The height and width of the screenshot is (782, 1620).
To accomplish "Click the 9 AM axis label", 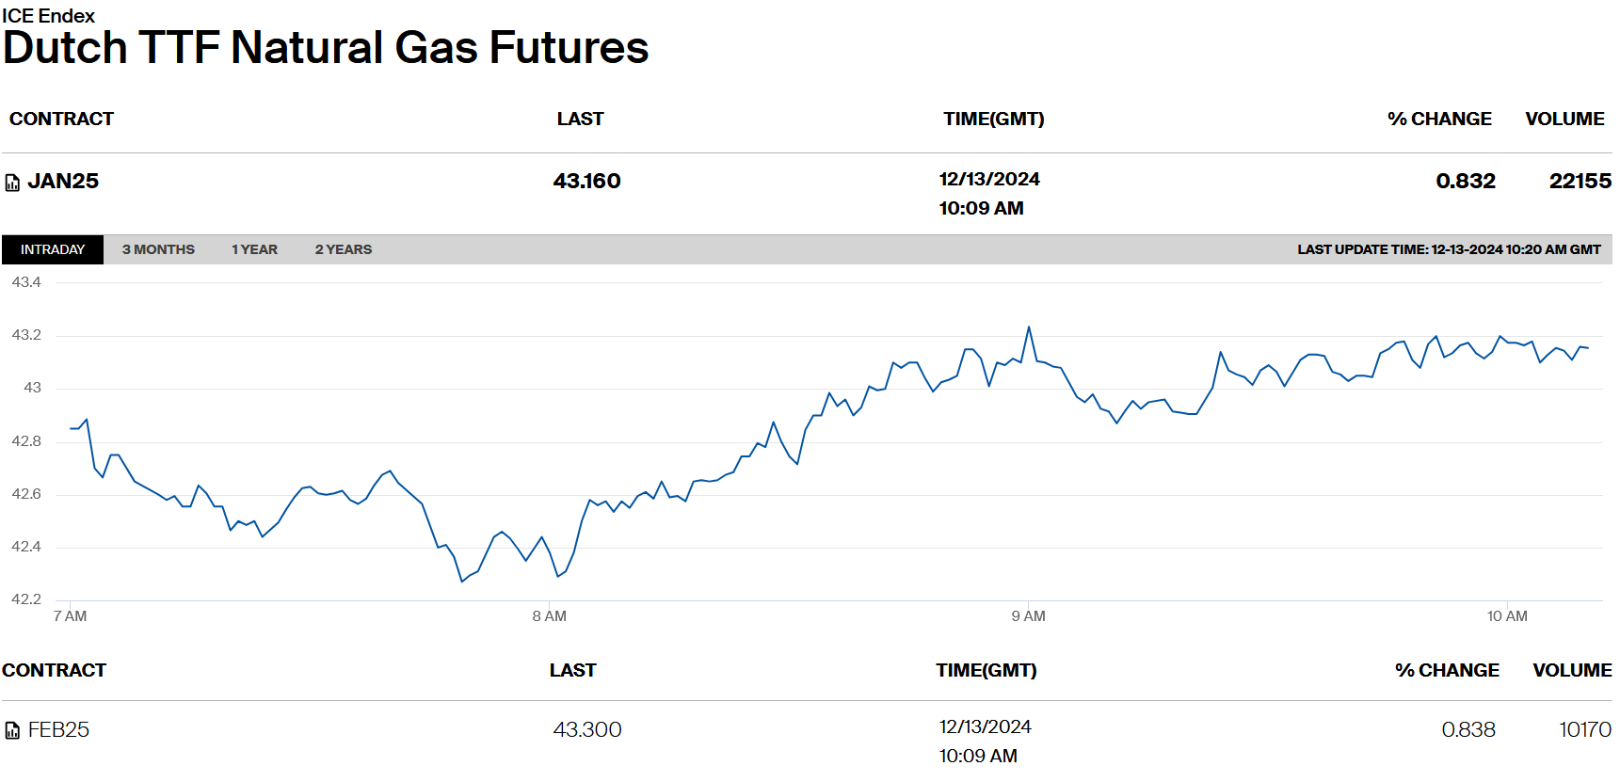I will (1028, 616).
